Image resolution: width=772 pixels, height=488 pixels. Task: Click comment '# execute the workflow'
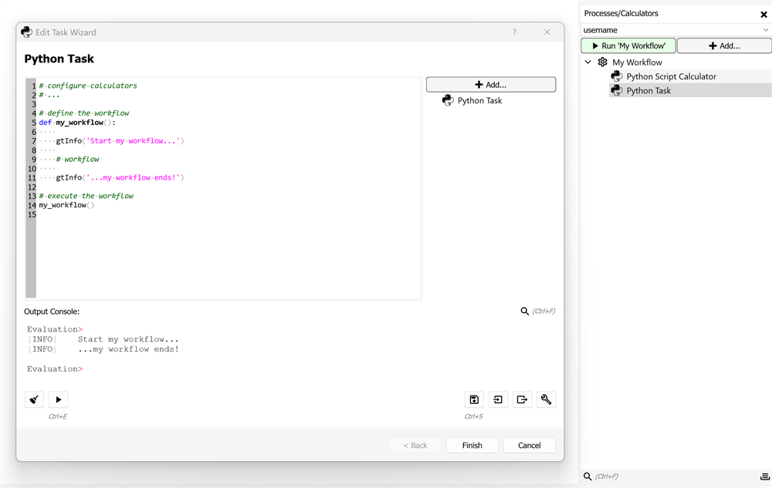tap(86, 196)
